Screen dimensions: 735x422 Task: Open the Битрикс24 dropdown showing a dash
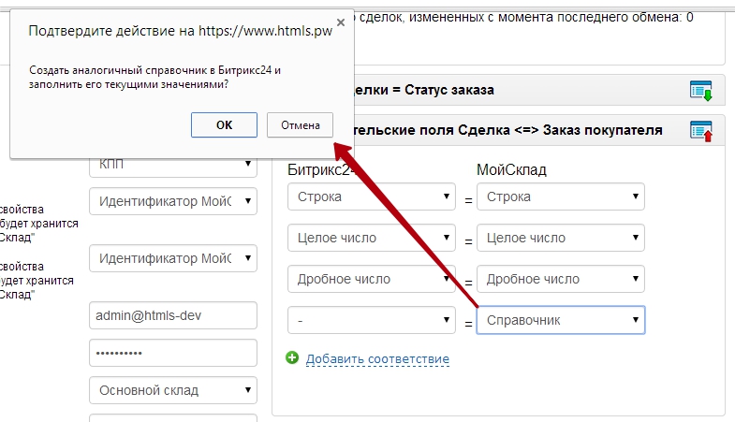click(372, 320)
